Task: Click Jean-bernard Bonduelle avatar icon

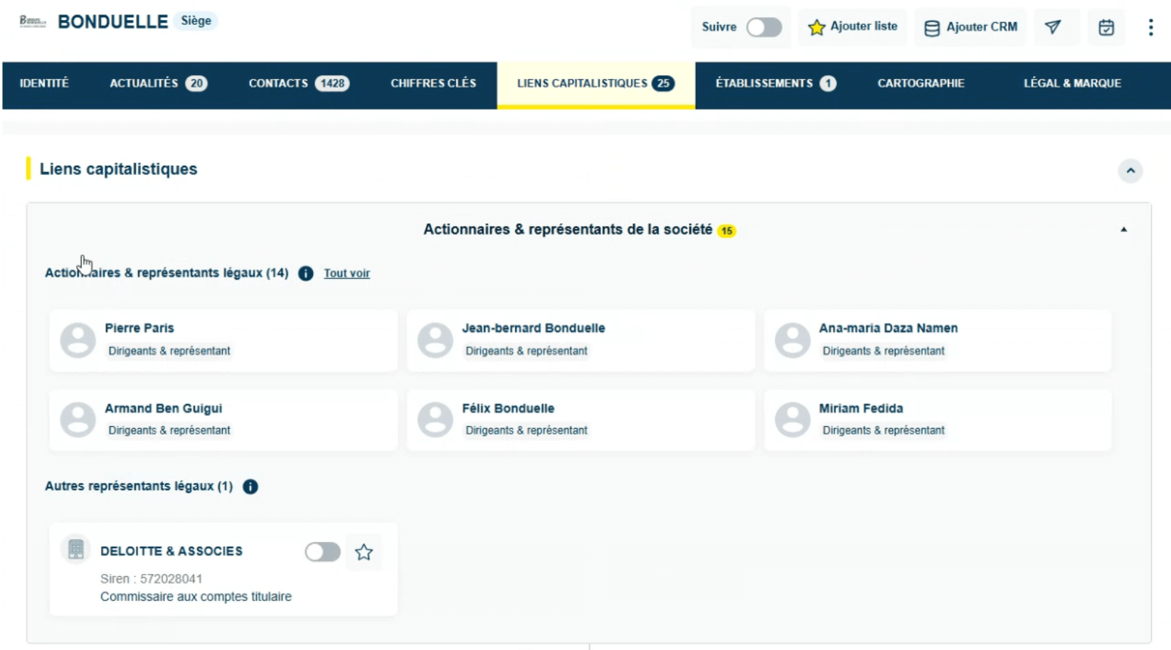Action: [x=435, y=340]
